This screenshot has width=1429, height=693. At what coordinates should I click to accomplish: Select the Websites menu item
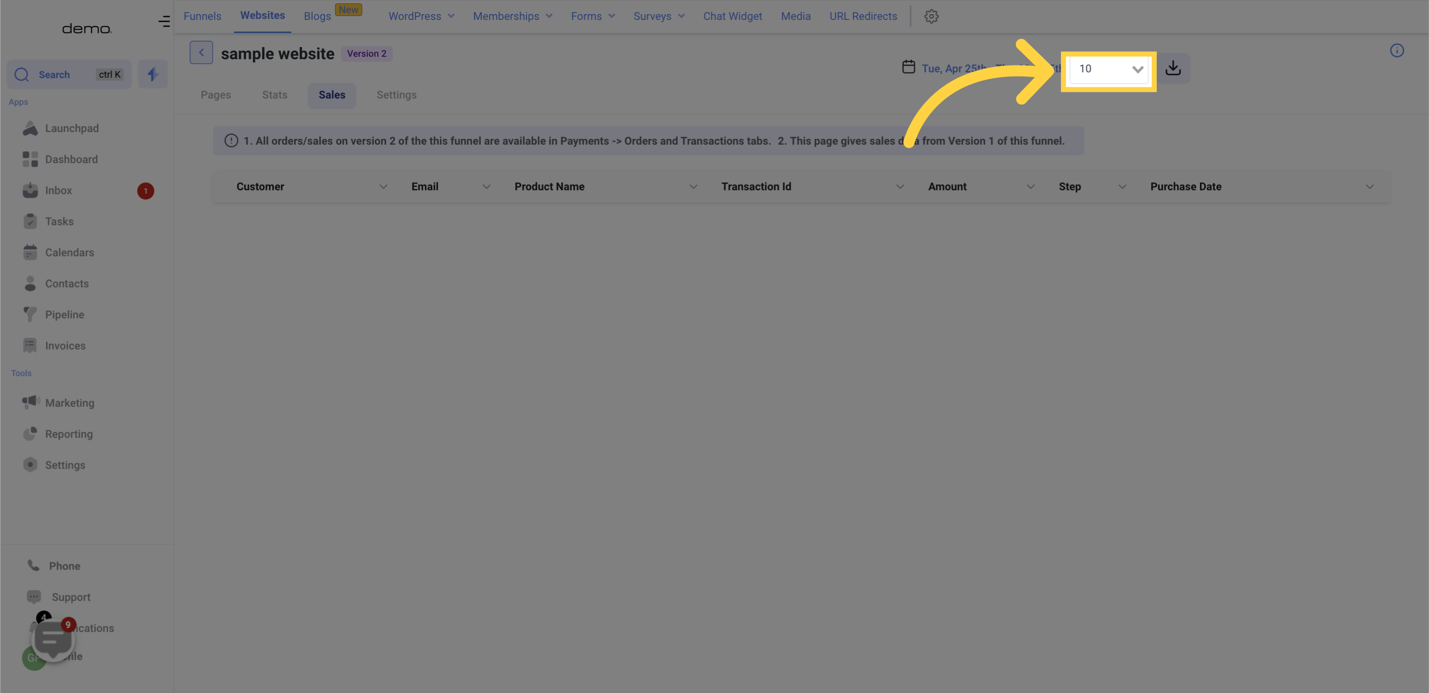click(x=263, y=16)
